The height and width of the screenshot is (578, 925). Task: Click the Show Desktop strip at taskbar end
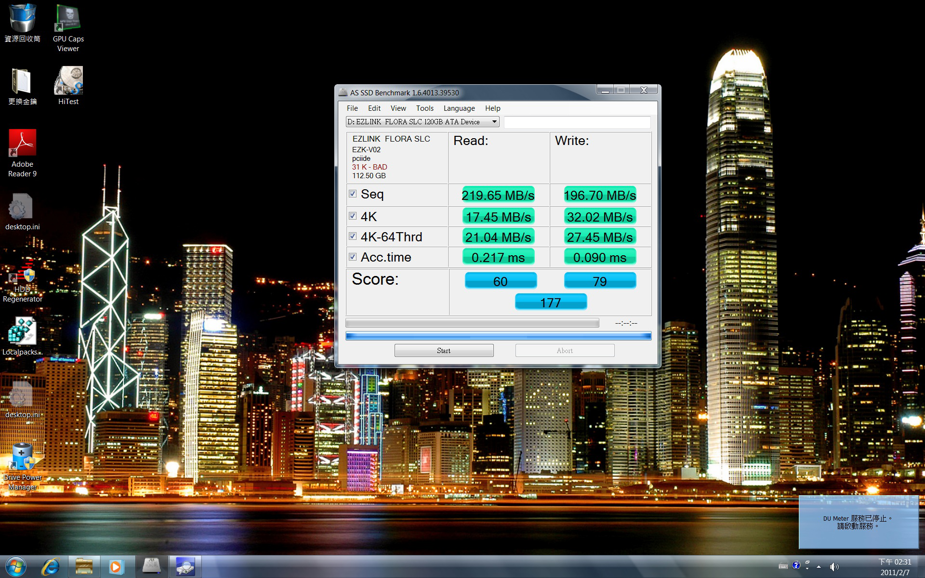coord(921,566)
